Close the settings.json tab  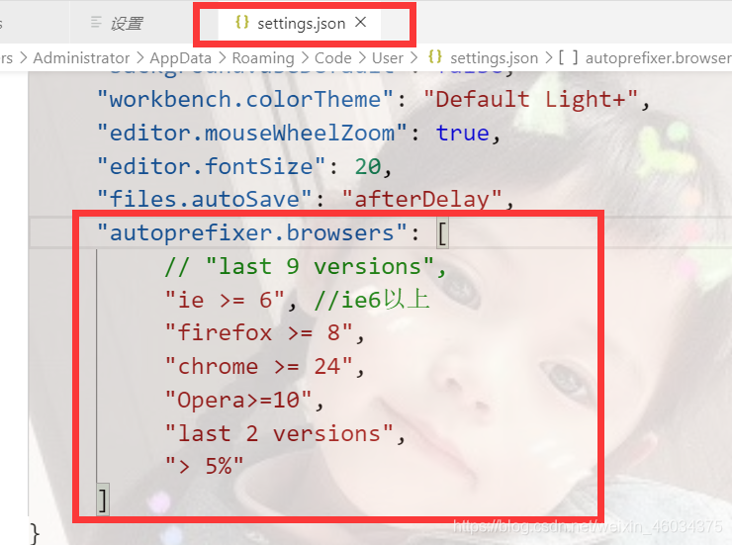point(360,22)
